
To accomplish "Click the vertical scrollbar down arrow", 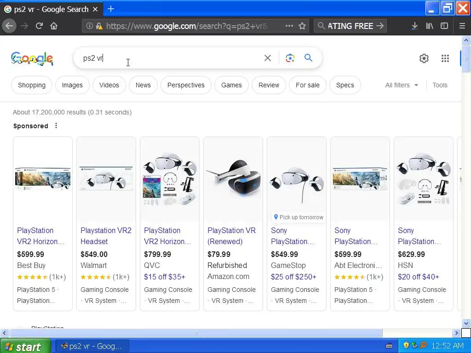I will [466, 323].
